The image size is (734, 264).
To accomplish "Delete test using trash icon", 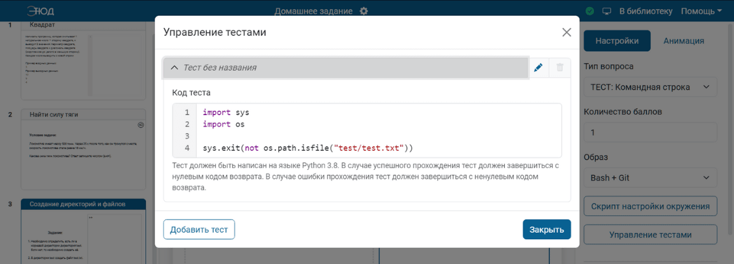I will coord(560,67).
